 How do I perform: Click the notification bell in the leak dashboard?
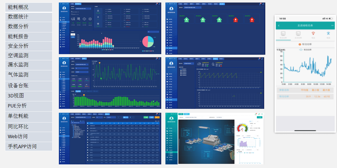click(x=260, y=4)
